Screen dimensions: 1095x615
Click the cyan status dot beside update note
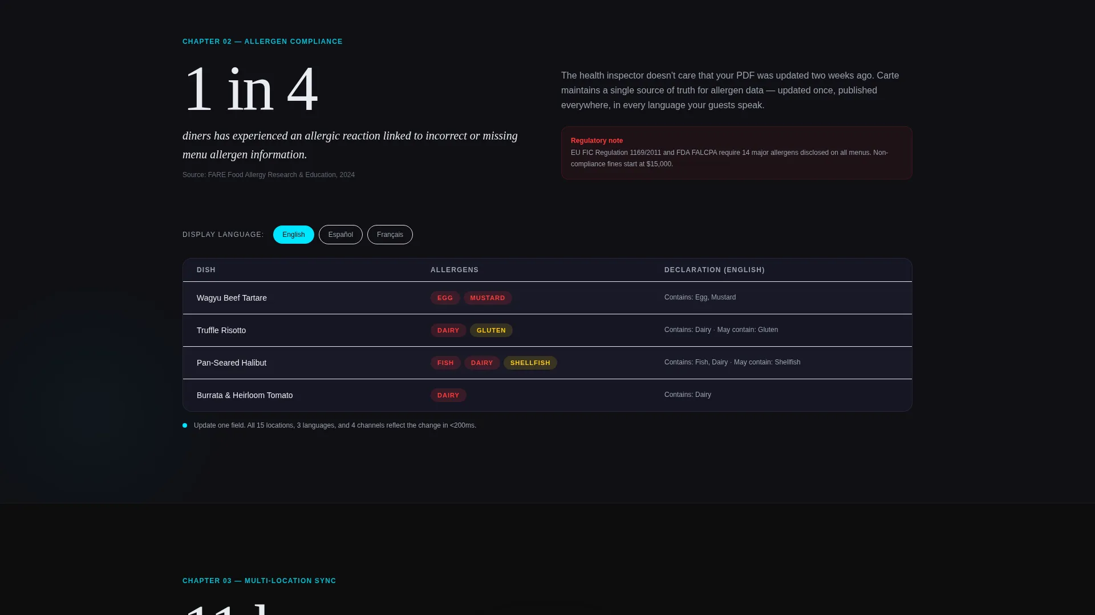(185, 425)
